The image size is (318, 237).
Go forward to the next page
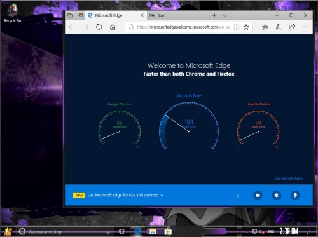coord(85,27)
